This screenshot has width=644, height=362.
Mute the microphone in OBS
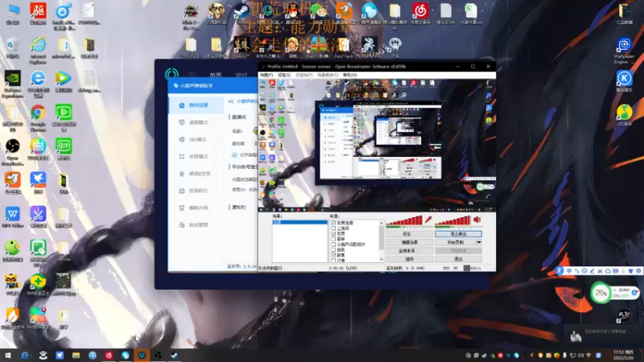point(428,220)
